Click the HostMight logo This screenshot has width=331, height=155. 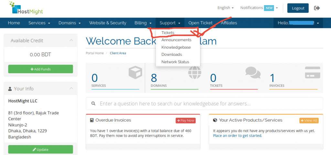[26, 8]
